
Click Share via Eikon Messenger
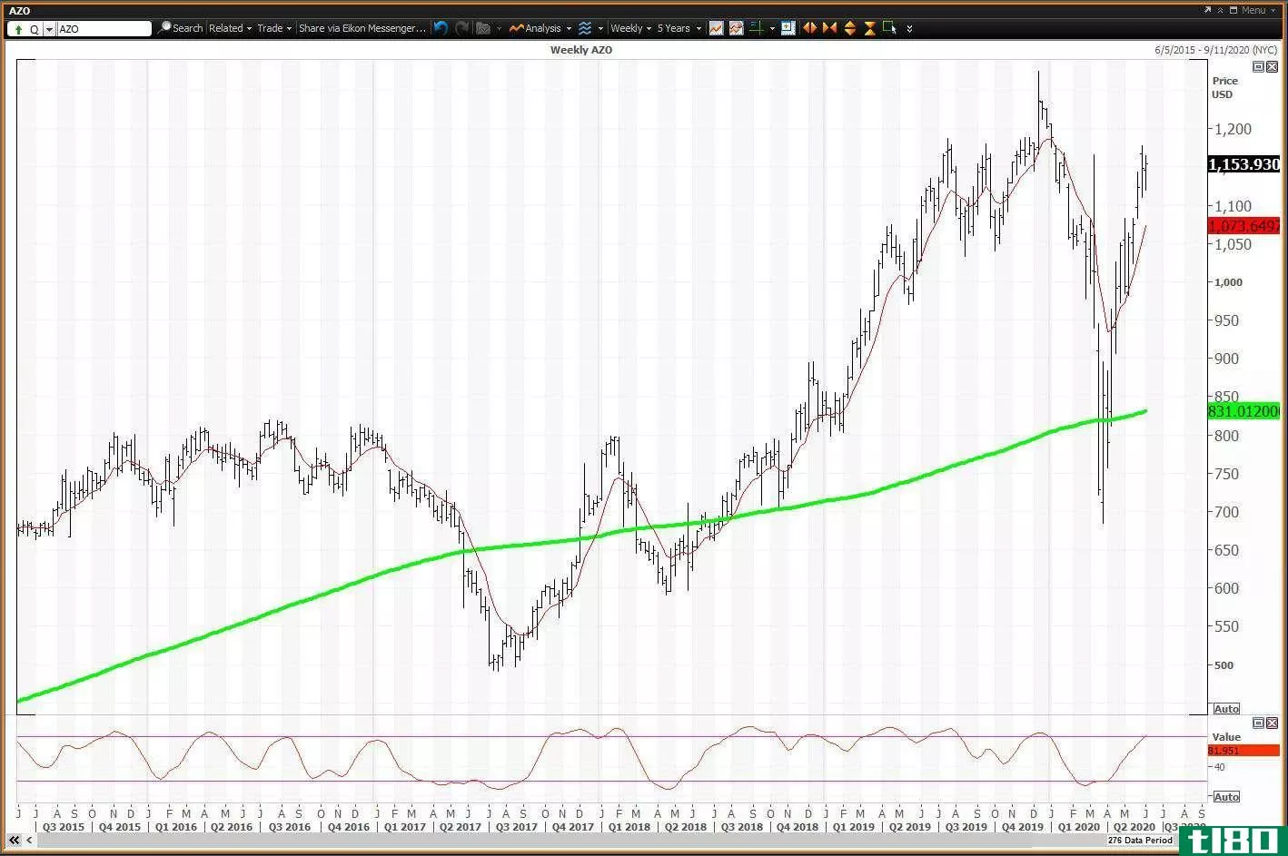coord(362,28)
